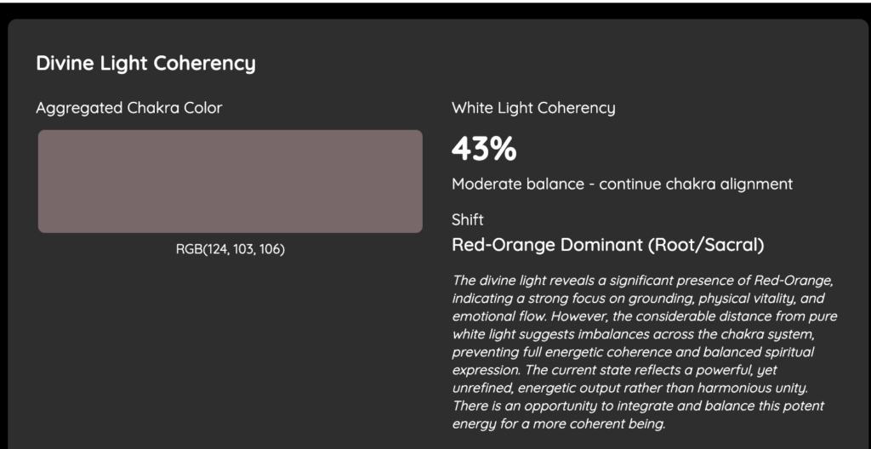Viewport: 871px width, 449px height.
Task: Click the aggregated chakra color swatch
Action: (x=230, y=181)
